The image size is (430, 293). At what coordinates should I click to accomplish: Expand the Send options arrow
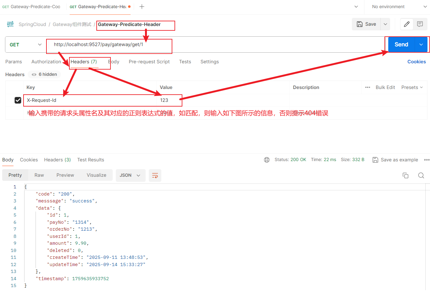coord(421,44)
